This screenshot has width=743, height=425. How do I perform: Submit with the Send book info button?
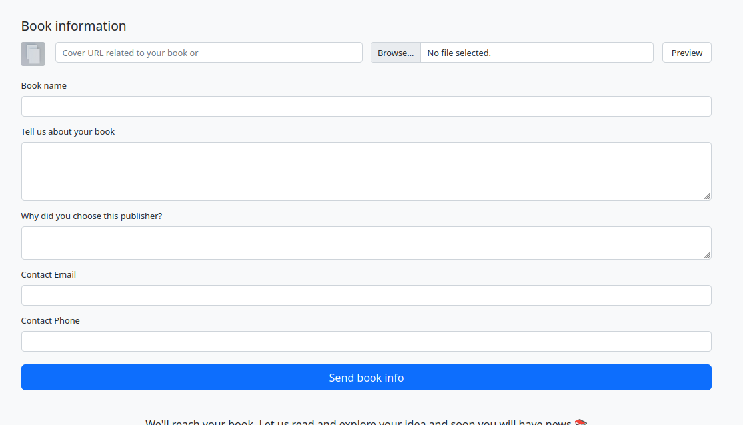pyautogui.click(x=366, y=378)
